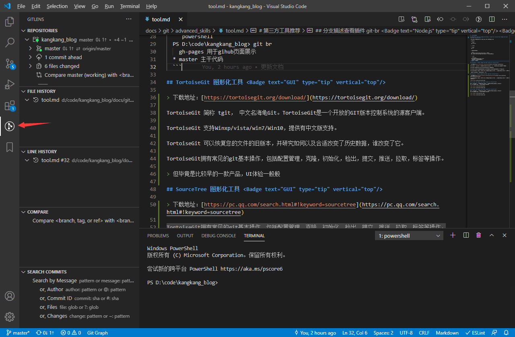Select the GitLens icon in activity bar
515x337 pixels.
point(10,126)
